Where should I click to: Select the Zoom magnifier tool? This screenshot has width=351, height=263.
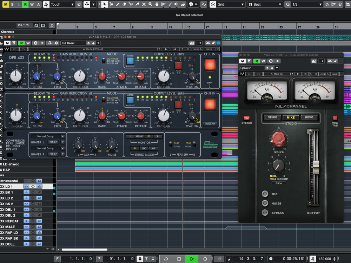[x=151, y=4]
